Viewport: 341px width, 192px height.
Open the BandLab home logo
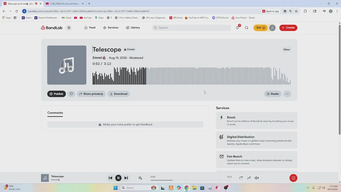[52, 28]
